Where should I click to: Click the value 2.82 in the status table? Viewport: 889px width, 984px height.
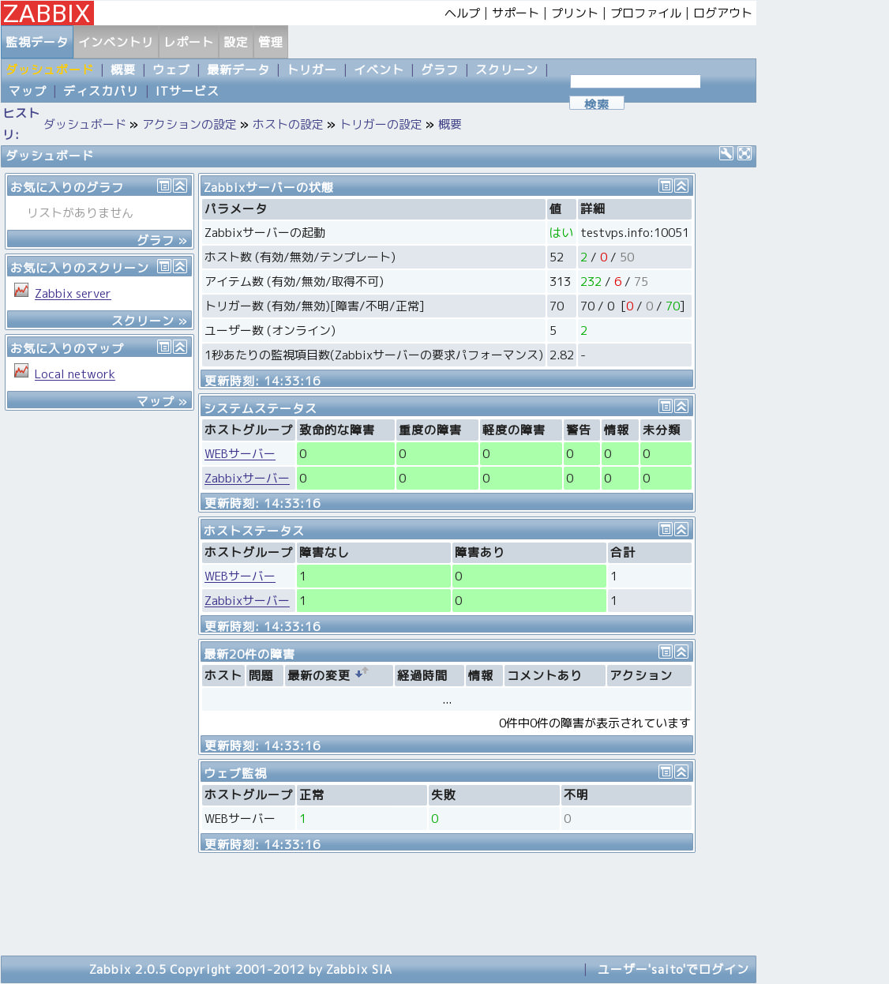[561, 355]
